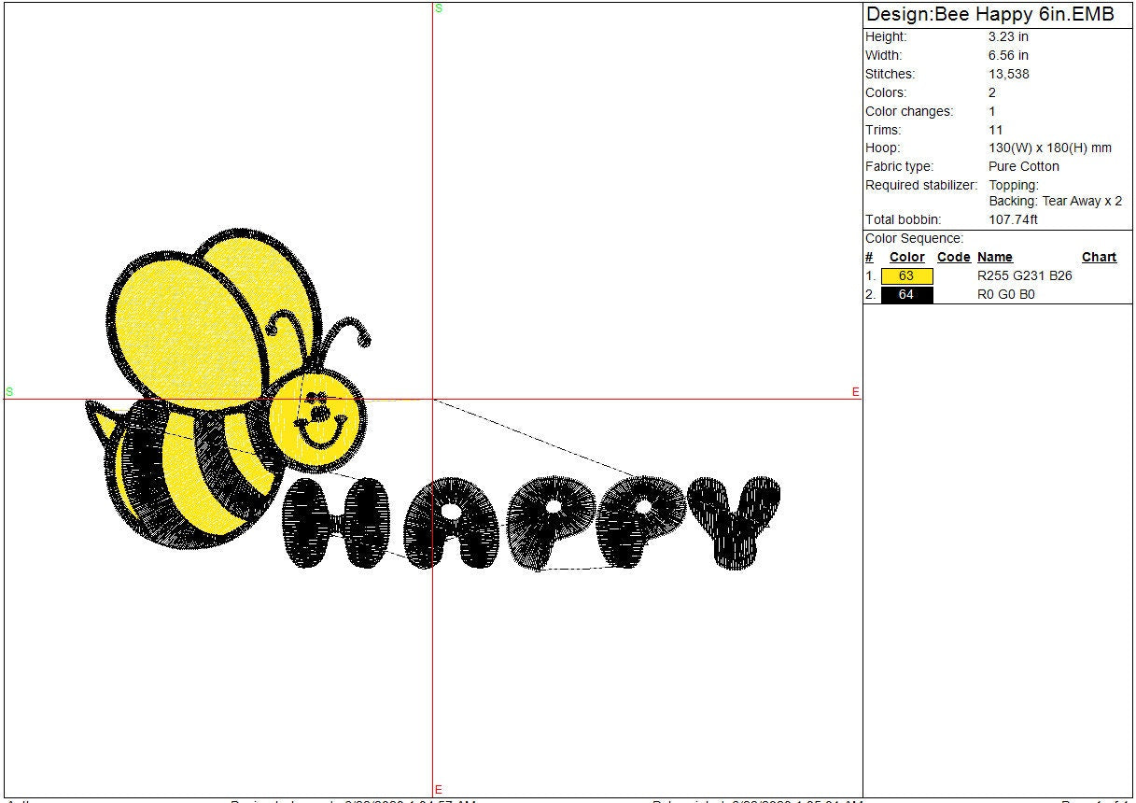
Task: Click the red E marker at bottom
Action: click(439, 790)
